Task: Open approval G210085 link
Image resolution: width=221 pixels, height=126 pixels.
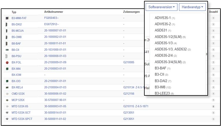Action: (x=129, y=62)
